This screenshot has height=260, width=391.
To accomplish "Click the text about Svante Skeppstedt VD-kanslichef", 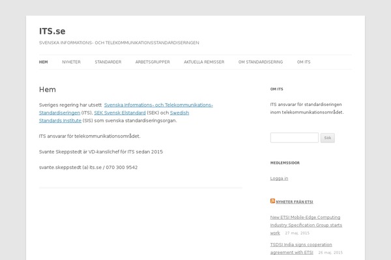I will pos(101,151).
